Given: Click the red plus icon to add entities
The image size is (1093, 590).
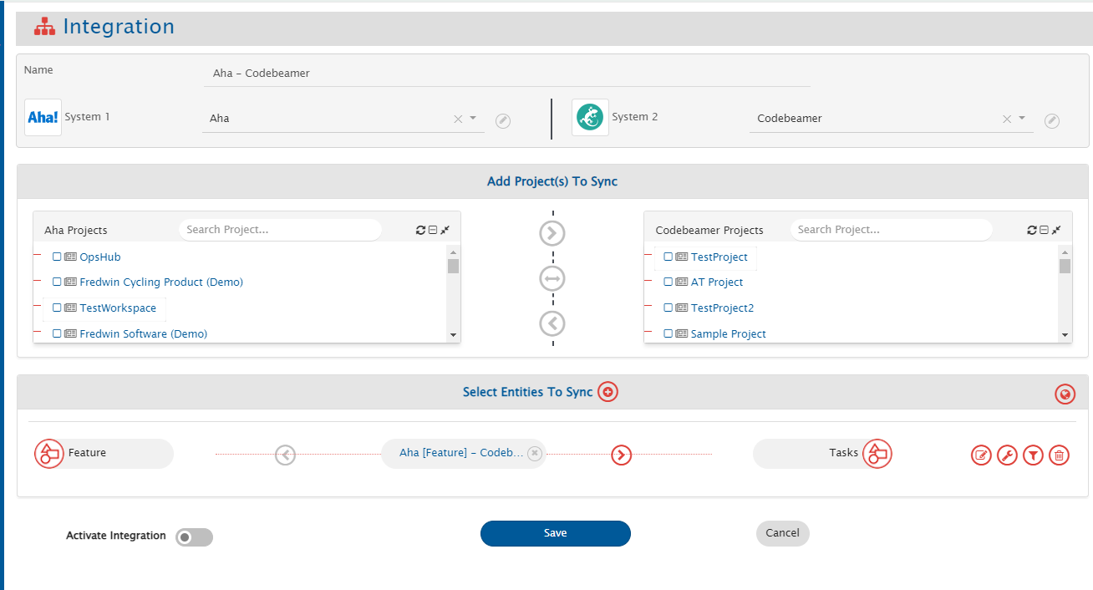Looking at the screenshot, I should [608, 392].
